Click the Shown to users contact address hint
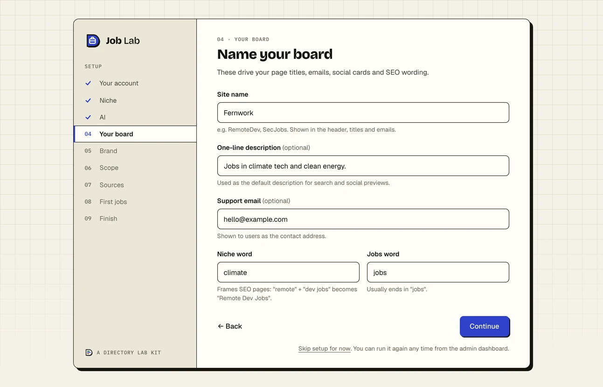 (272, 236)
